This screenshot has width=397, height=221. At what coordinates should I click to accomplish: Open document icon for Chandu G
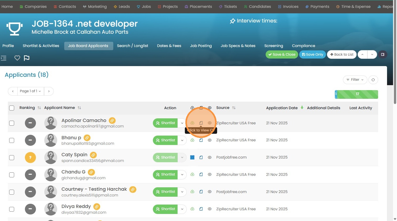click(201, 175)
